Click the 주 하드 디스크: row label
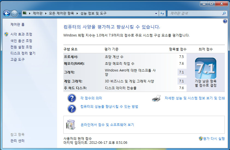This screenshot has height=150, width=230. click(x=75, y=88)
